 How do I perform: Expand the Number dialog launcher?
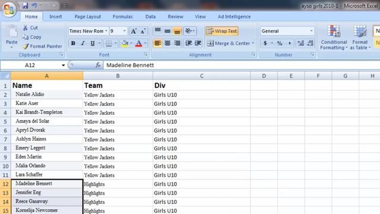pos(312,55)
